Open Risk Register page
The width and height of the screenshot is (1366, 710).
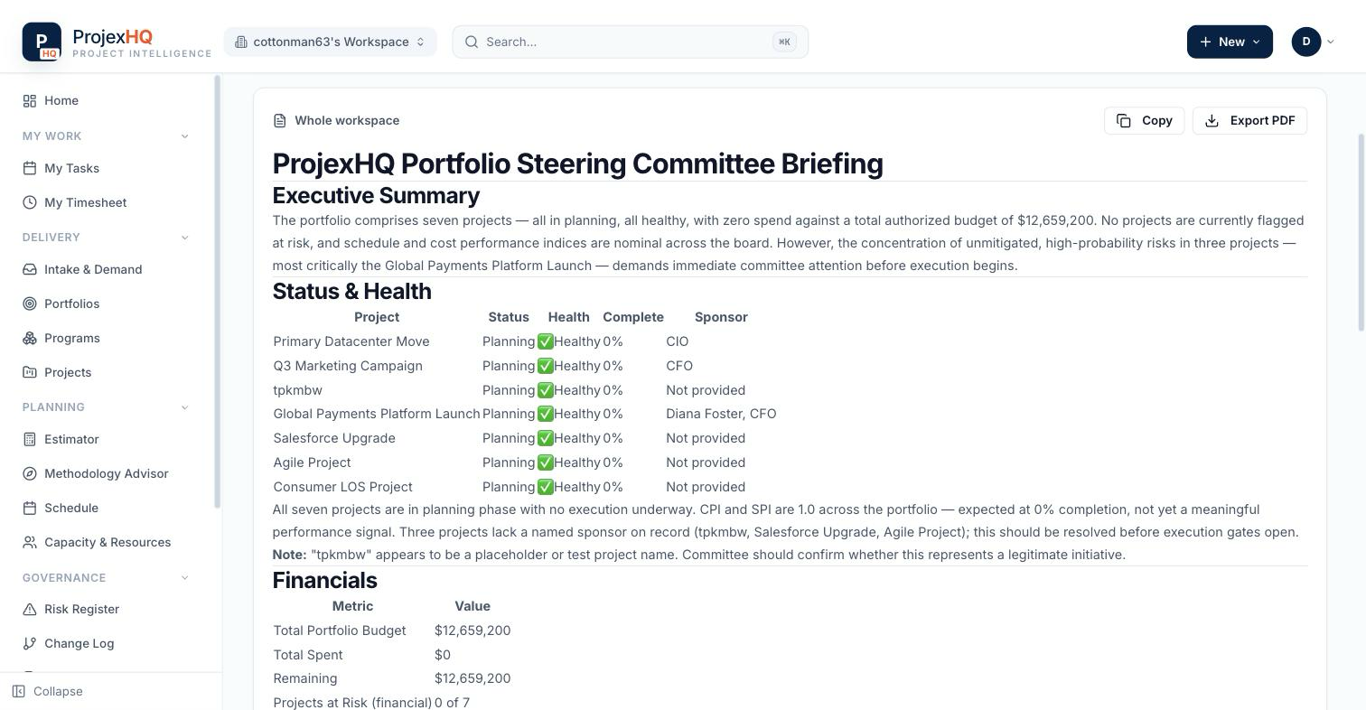click(81, 609)
